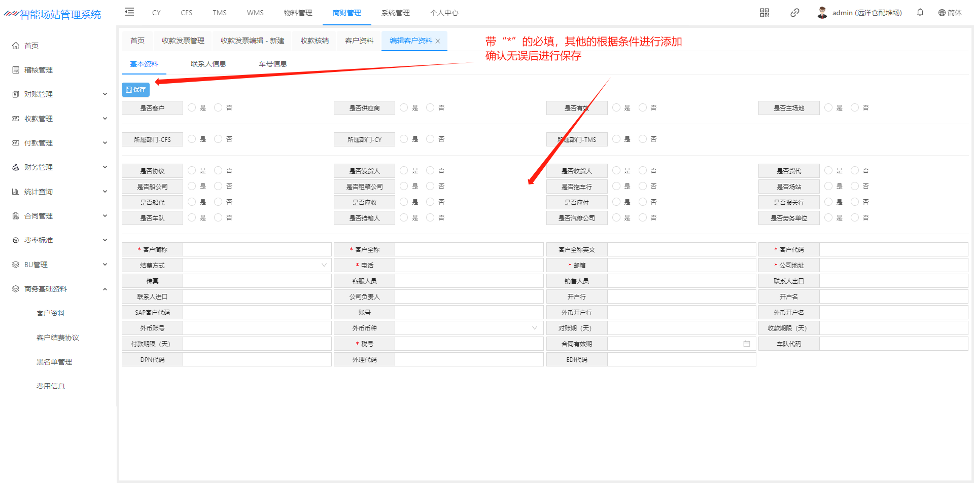Click the globe language icon
The image size is (974, 483).
point(942,13)
